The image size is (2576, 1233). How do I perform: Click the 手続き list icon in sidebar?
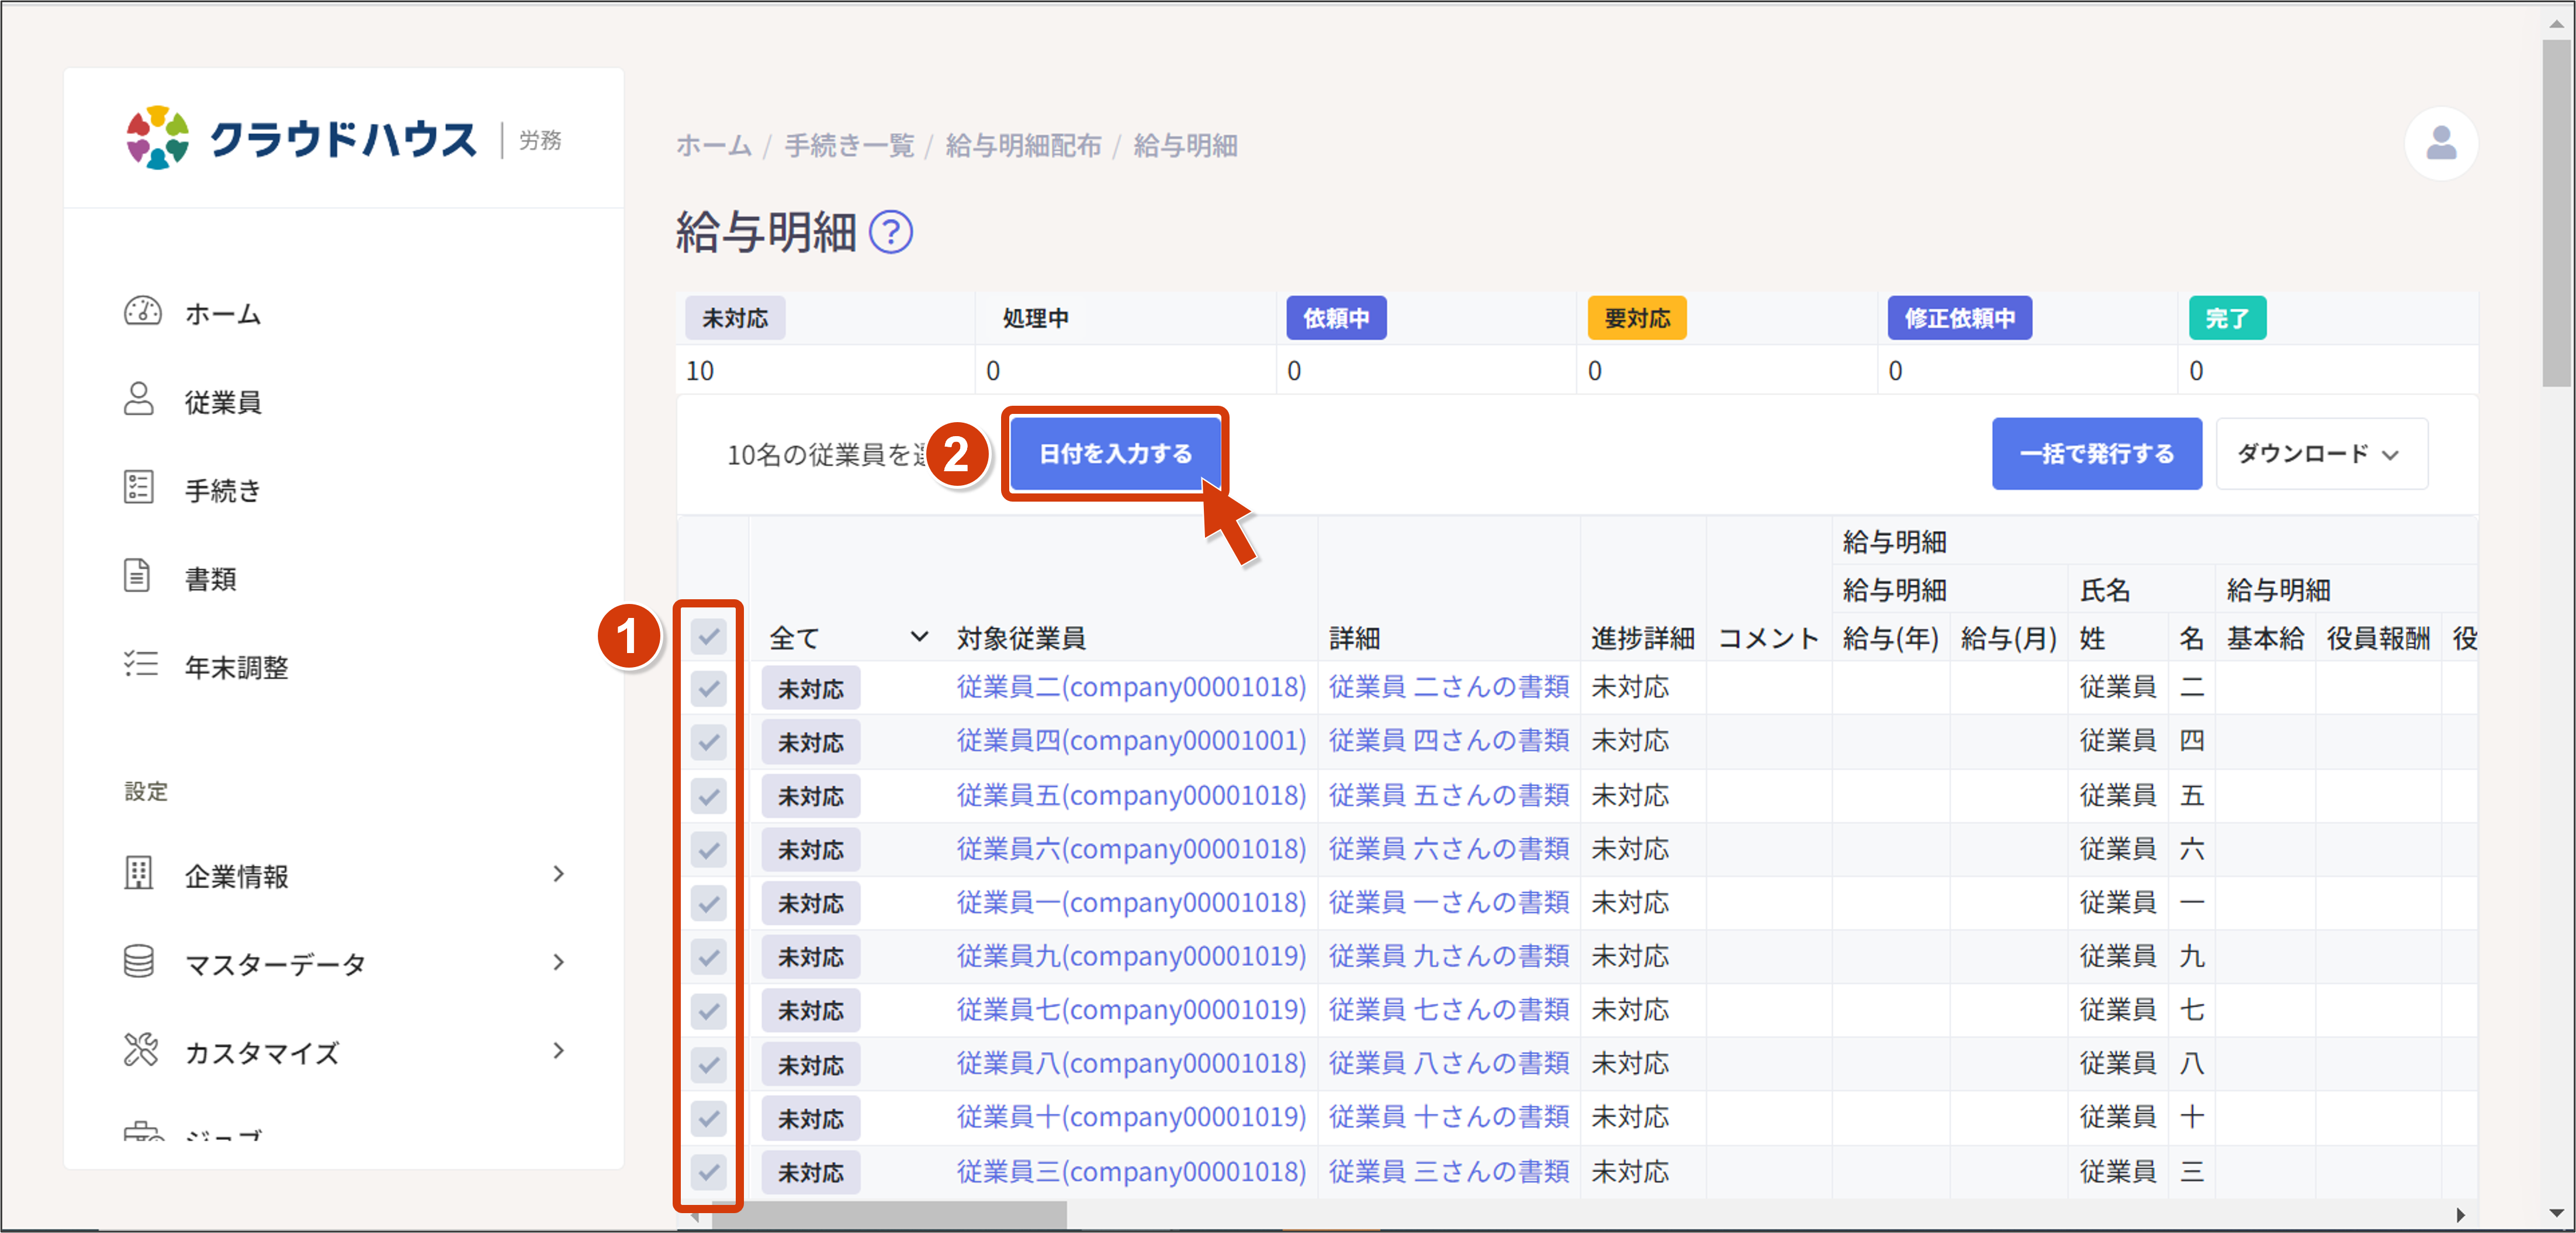click(140, 488)
